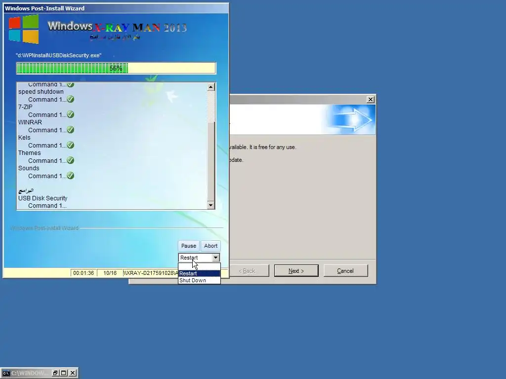This screenshot has width=506, height=379.
Task: Click 'Command 1...' under USB Disk Security
Action: [47, 206]
